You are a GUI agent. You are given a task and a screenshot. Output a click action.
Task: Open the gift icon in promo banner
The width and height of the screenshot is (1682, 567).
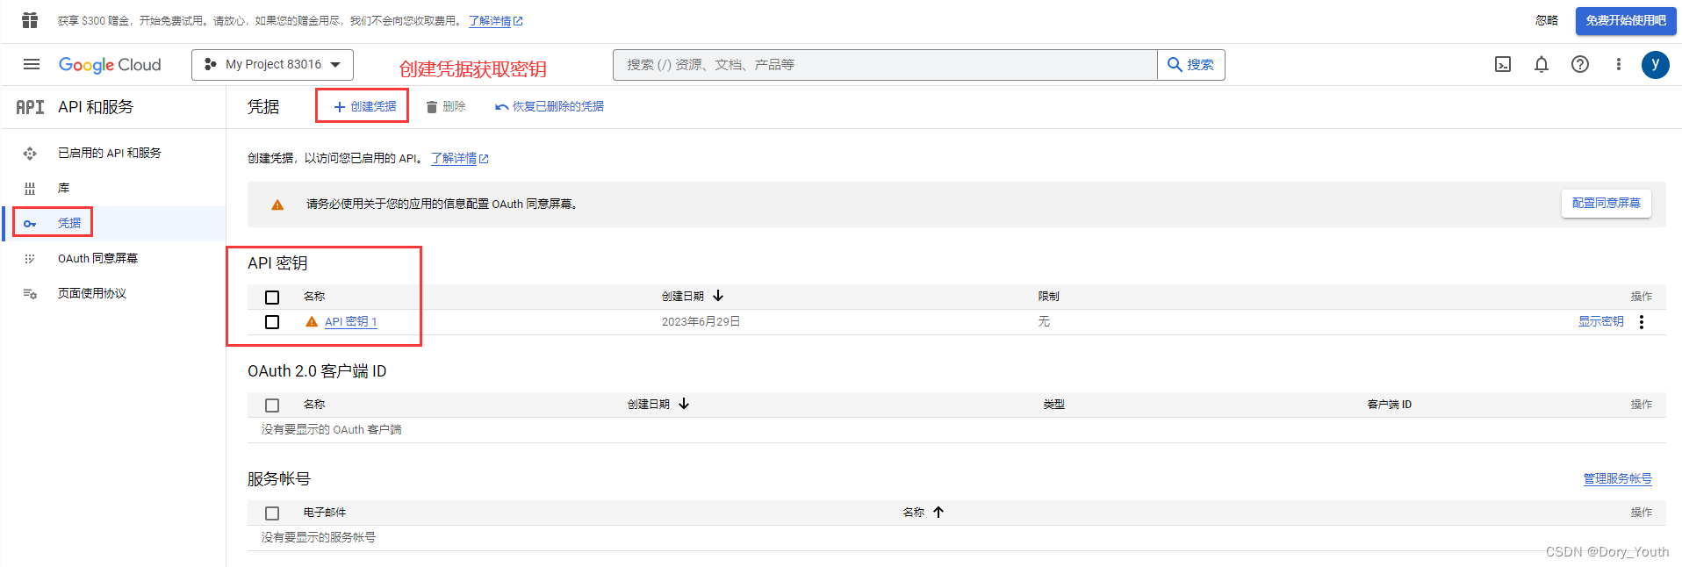[30, 20]
